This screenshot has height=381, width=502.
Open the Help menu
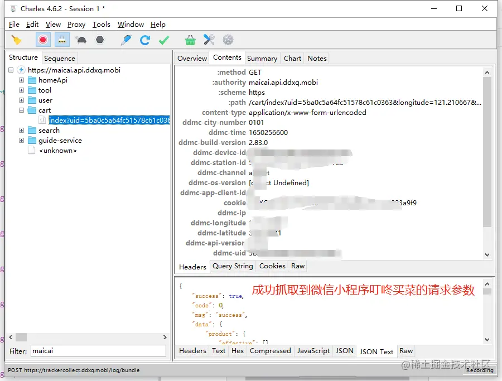click(158, 25)
